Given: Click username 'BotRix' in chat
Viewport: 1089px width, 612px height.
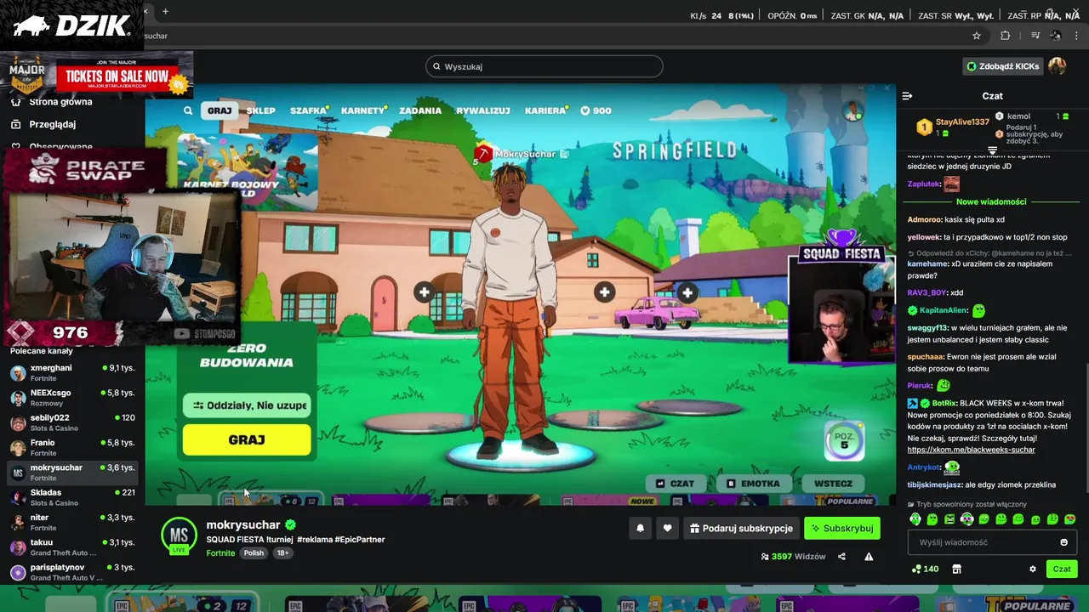Looking at the screenshot, I should [x=944, y=403].
